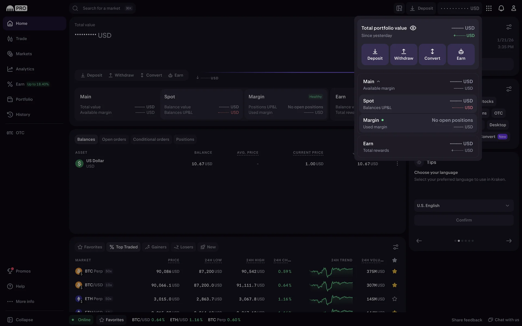Go to next tip arrow
Image resolution: width=522 pixels, height=326 pixels.
[509, 241]
